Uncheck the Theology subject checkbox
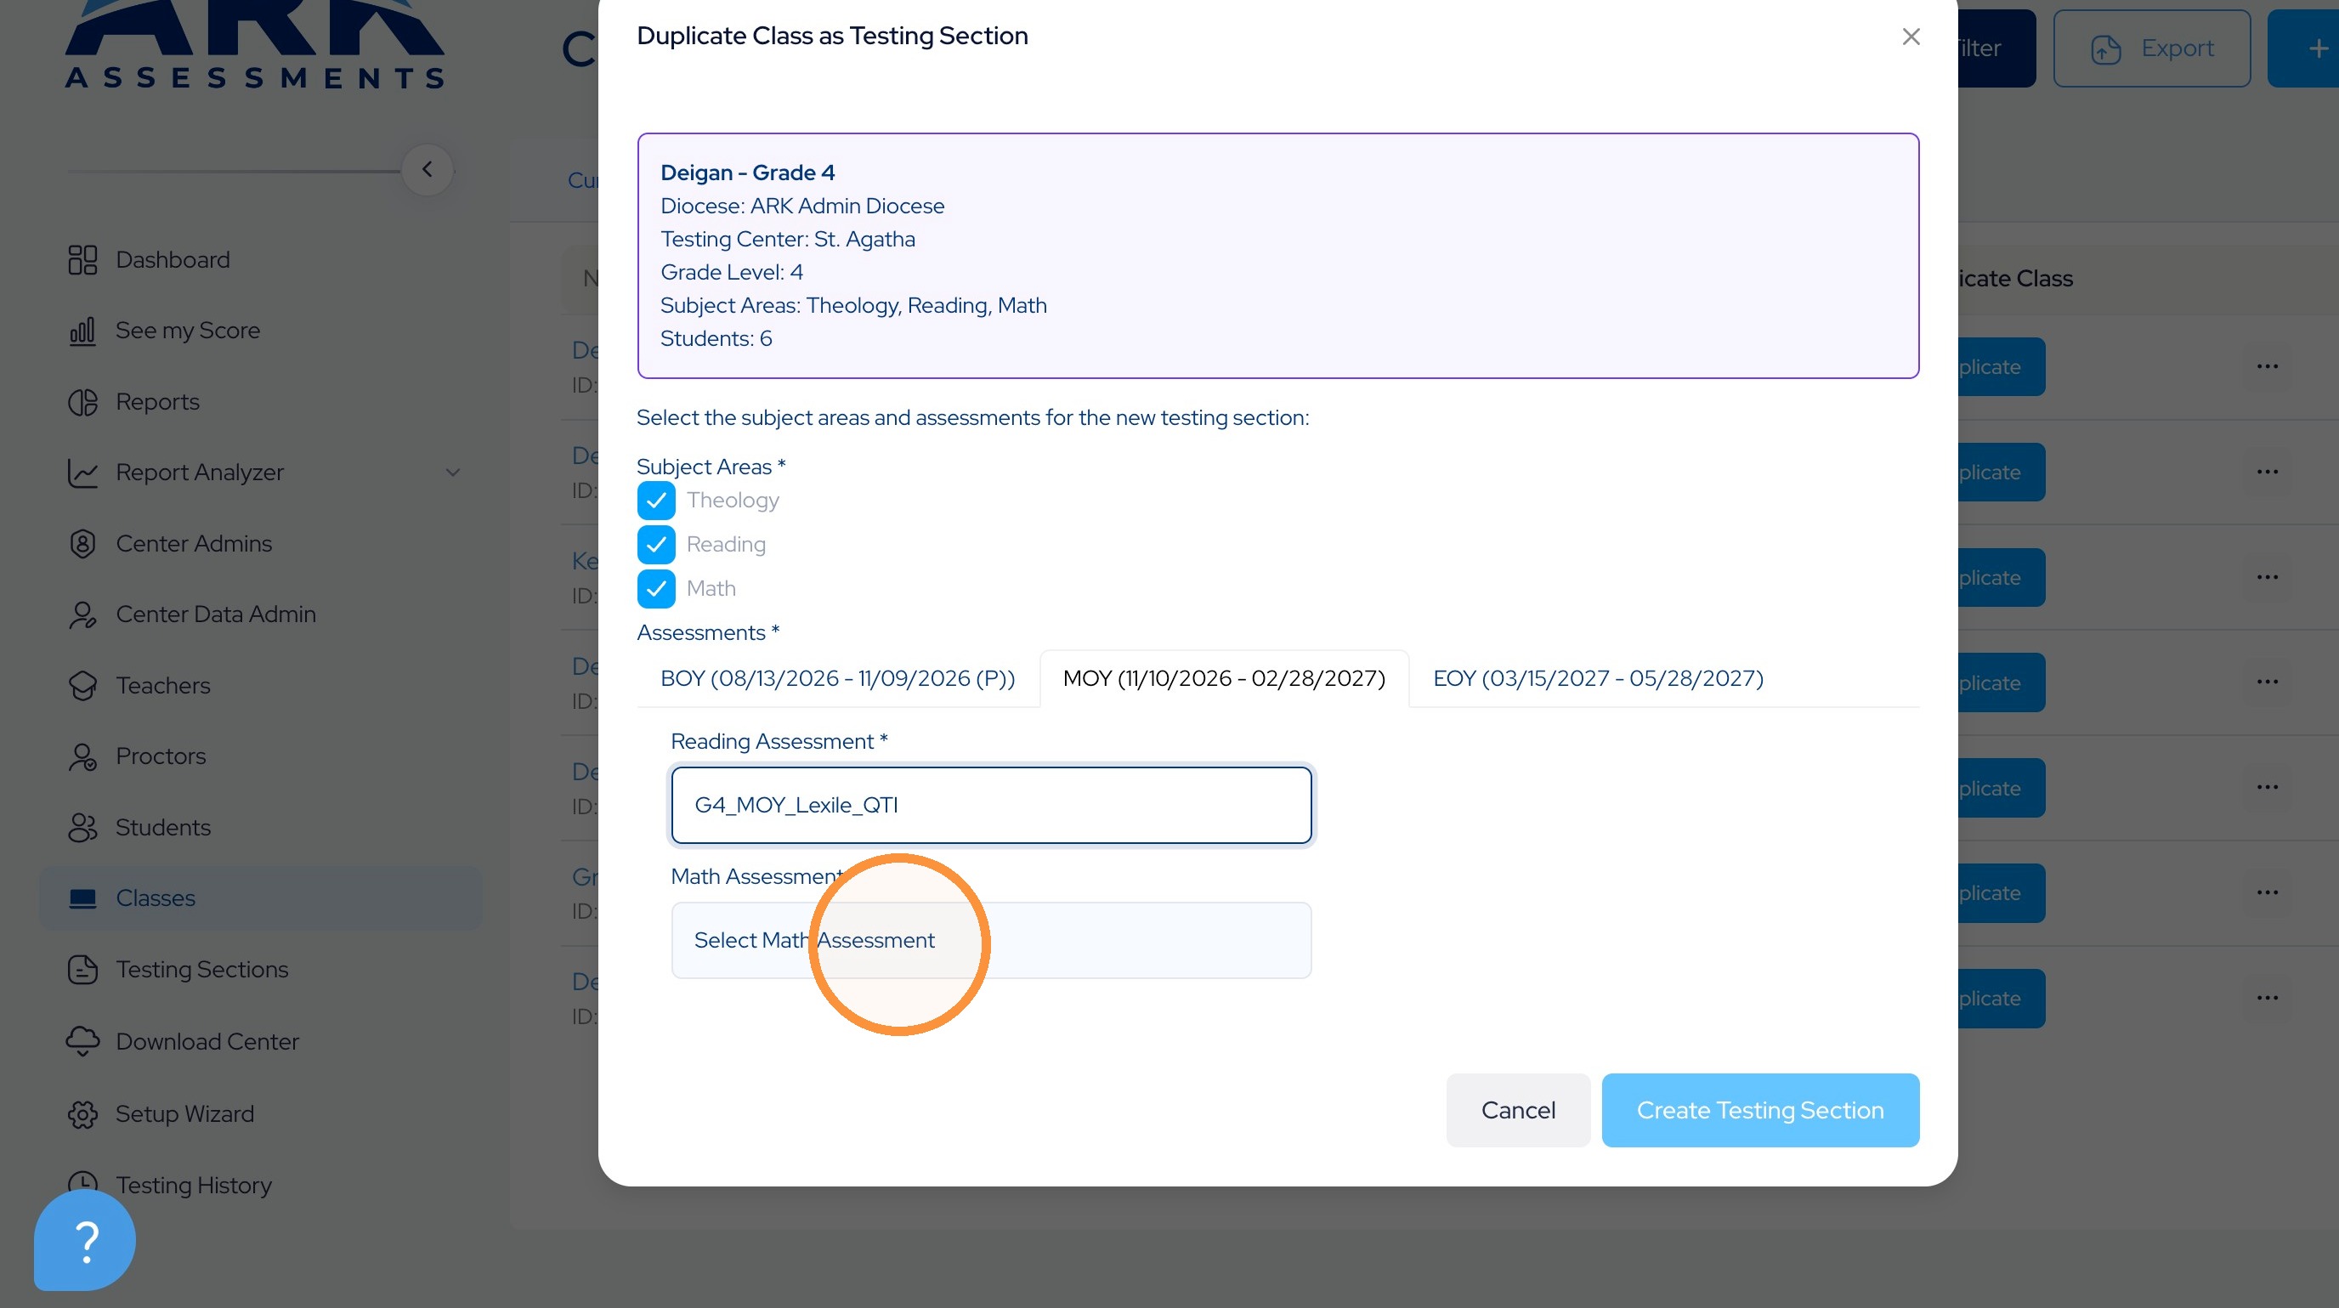This screenshot has width=2339, height=1308. (656, 500)
